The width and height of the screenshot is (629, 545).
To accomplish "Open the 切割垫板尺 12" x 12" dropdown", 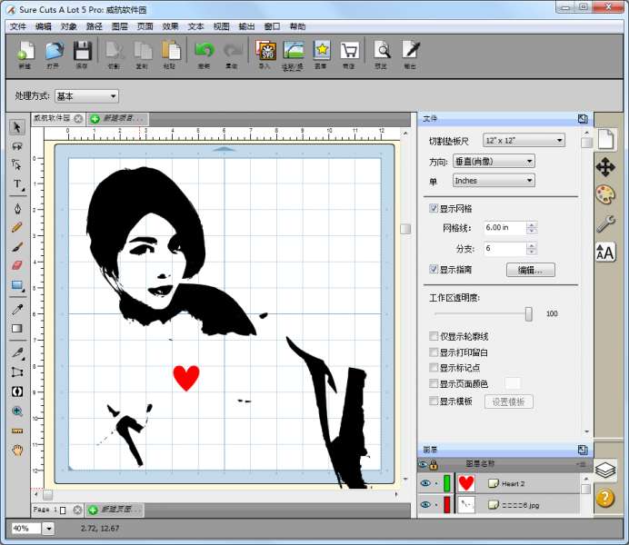I will pos(523,141).
